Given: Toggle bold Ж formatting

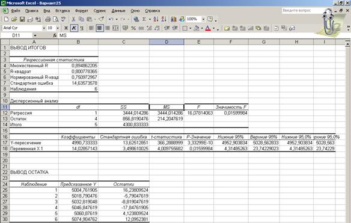Looking at the screenshot, I should [x=66, y=28].
